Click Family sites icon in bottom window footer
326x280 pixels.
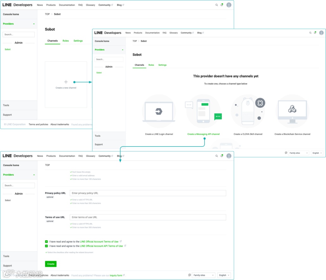point(190,275)
